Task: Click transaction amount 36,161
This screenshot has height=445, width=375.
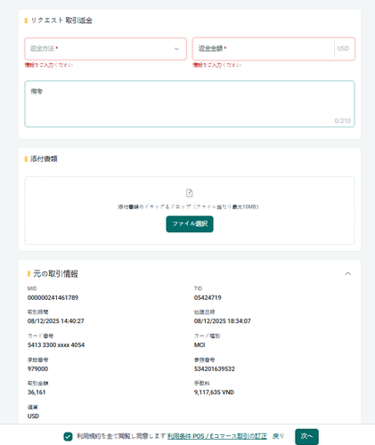Action: point(37,392)
